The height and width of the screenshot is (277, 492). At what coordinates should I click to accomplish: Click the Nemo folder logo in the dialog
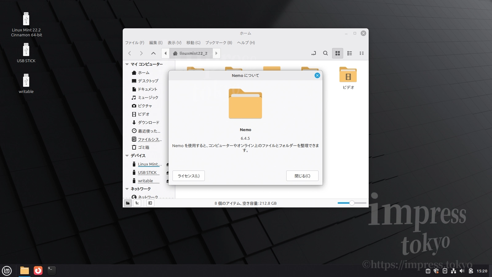(245, 104)
